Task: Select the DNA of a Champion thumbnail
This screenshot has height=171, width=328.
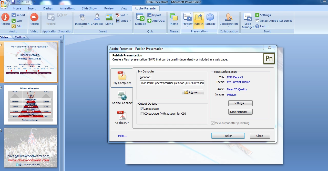Action: (30, 105)
